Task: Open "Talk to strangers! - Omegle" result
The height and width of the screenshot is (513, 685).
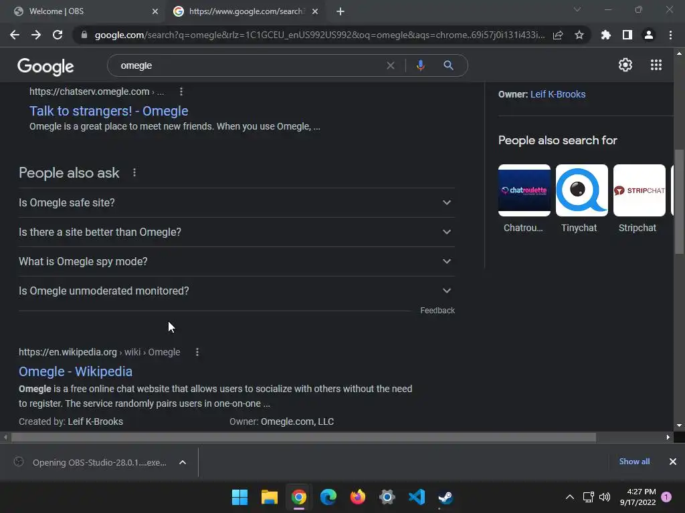Action: (x=109, y=111)
